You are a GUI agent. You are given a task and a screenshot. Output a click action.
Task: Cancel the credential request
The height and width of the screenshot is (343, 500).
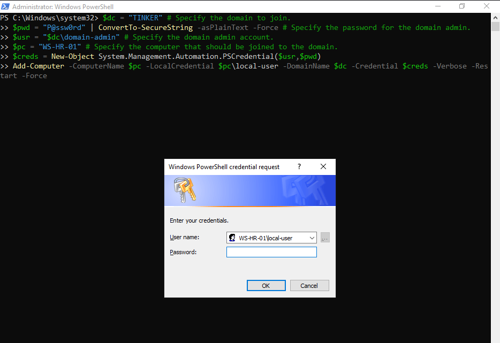click(309, 285)
